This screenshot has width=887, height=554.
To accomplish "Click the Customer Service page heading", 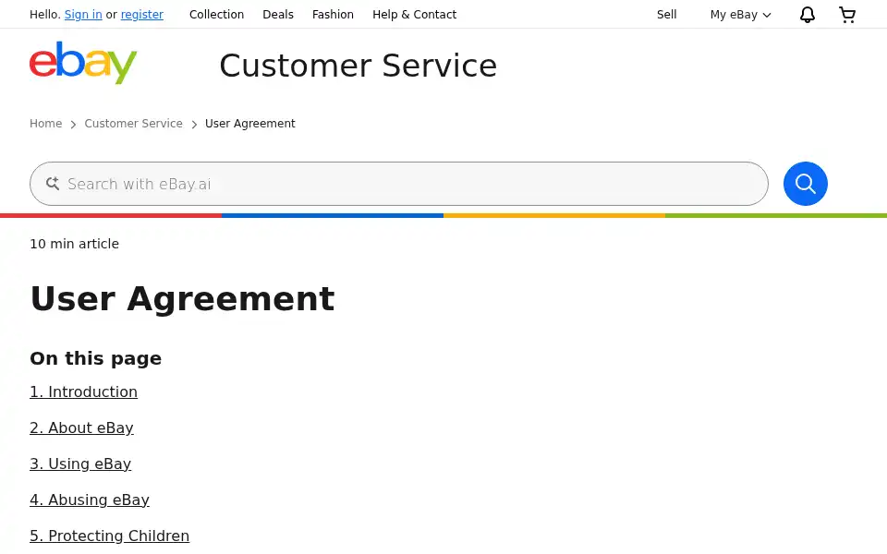I will 358,66.
